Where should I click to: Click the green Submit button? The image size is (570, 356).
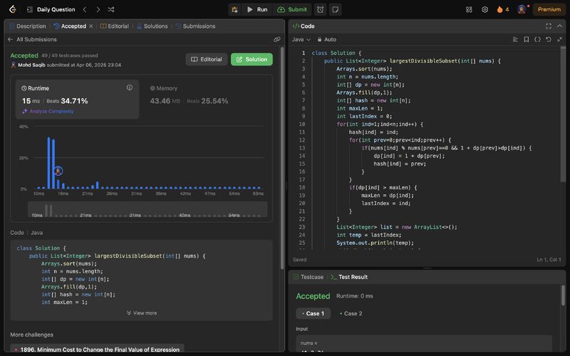292,9
